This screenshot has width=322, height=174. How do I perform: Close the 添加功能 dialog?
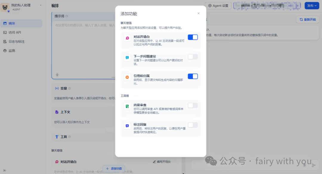(198, 13)
